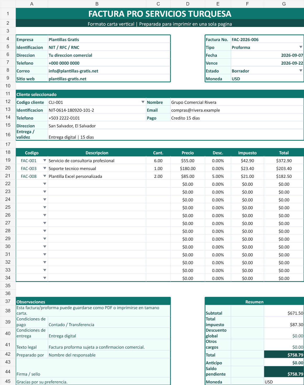Viewport: 304px width, 385px height.
Task: Click the client email compras@rivera.example
Action: click(x=237, y=110)
